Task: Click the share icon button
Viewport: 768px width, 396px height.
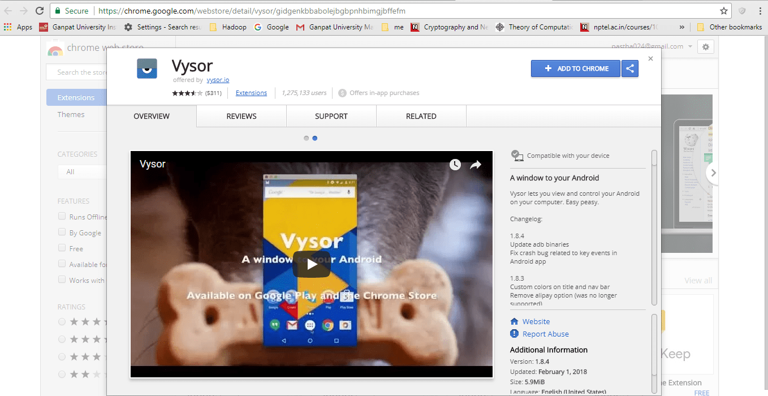Action: (630, 68)
